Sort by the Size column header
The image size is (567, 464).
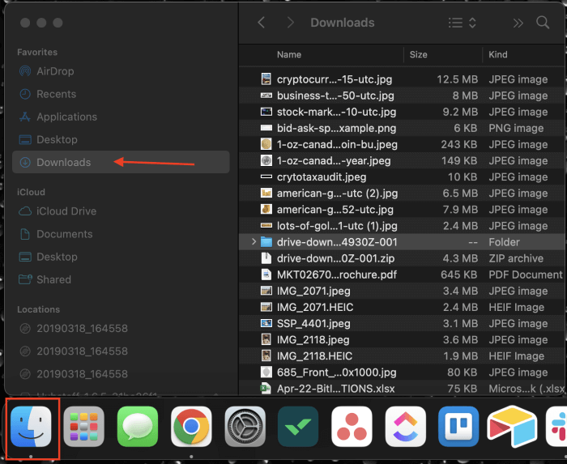click(x=418, y=54)
